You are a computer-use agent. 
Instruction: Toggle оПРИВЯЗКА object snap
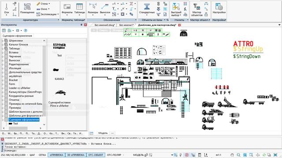pos(56,155)
